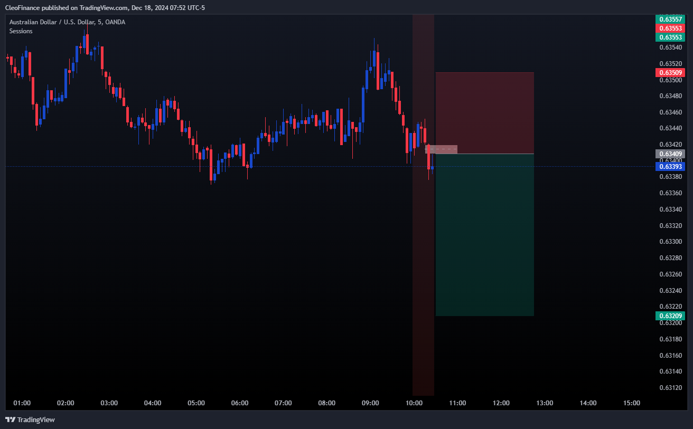Viewport: 693px width, 429px height.
Task: Click the 0.63280 price axis value
Action: (671, 258)
